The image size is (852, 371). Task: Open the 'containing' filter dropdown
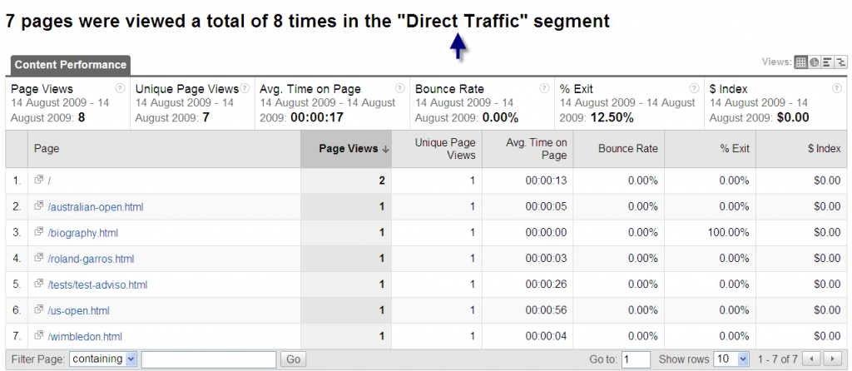[x=103, y=359]
